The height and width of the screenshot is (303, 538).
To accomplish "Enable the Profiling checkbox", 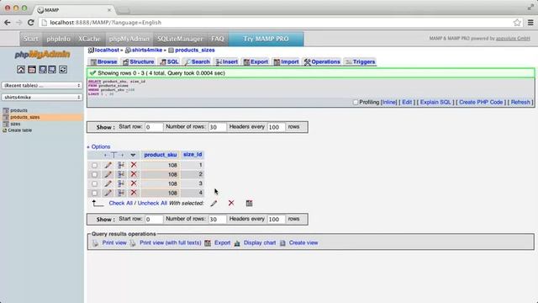I will (x=356, y=103).
